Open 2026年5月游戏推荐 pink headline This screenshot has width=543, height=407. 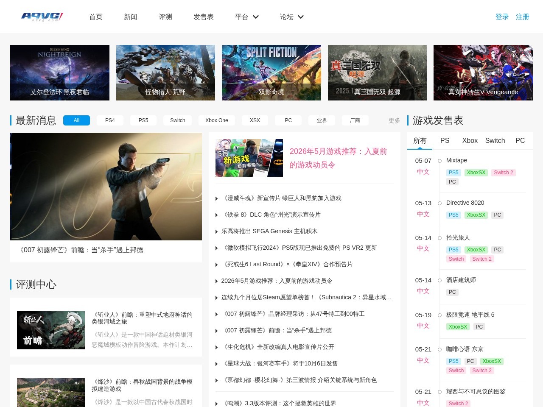(x=339, y=158)
